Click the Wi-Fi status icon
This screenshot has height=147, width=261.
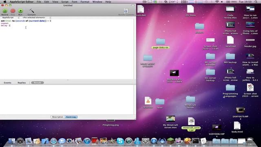pyautogui.click(x=217, y=2)
